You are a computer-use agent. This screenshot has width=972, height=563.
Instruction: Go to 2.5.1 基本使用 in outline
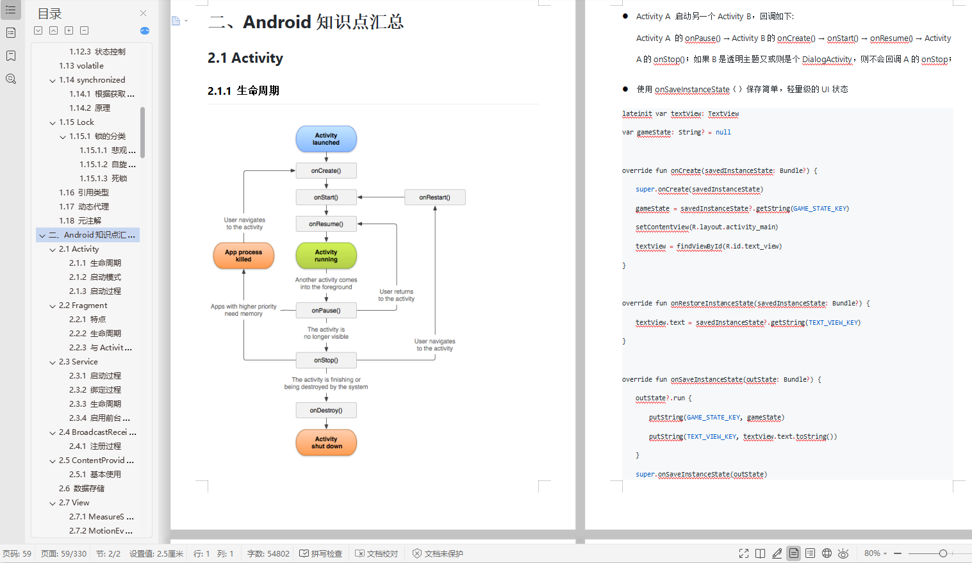(x=95, y=475)
